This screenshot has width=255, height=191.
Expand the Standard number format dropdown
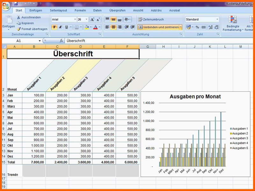click(217, 19)
